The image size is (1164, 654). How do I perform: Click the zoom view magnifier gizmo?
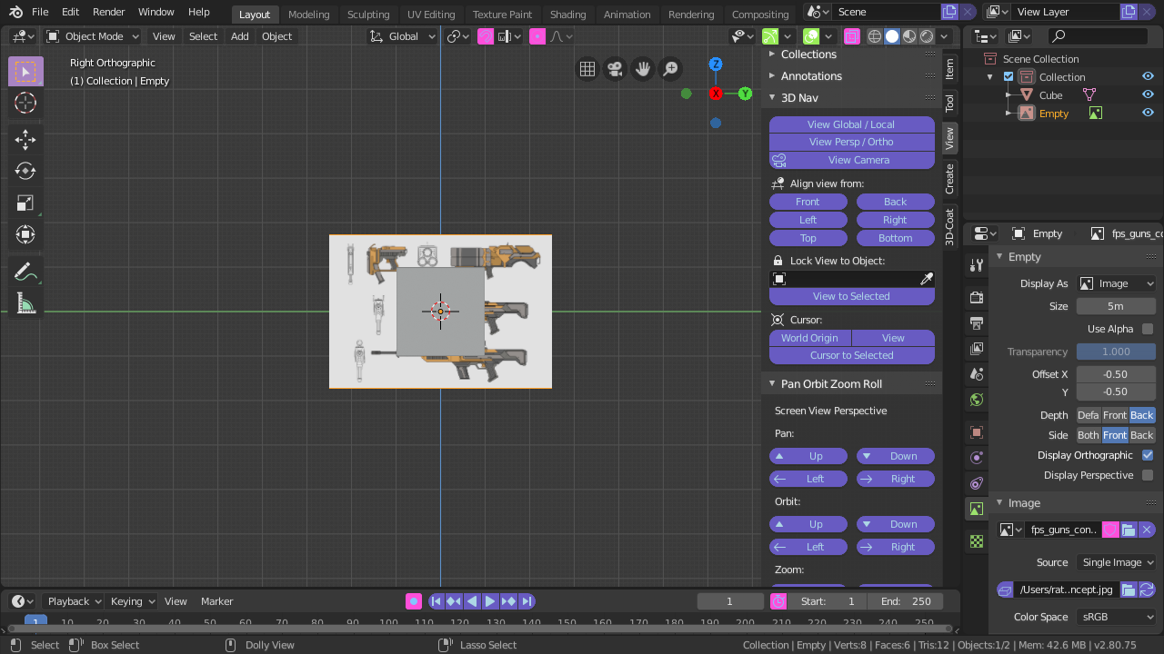click(670, 69)
